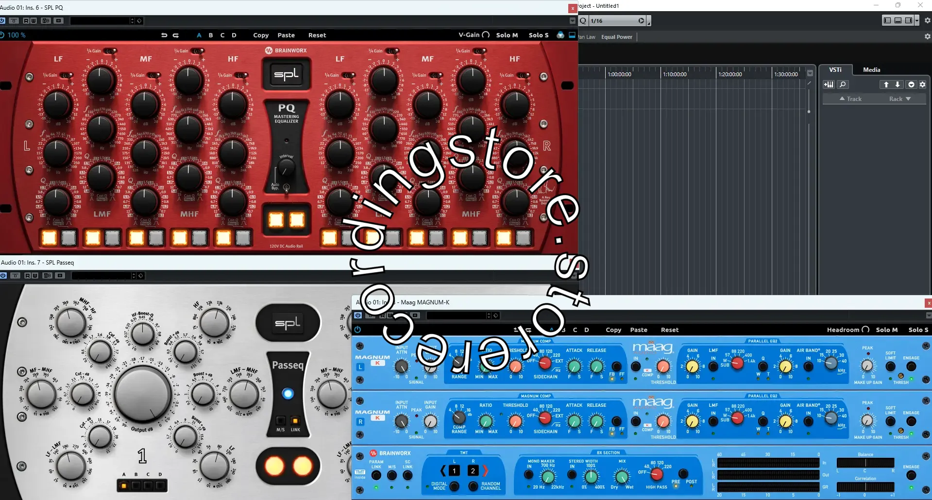Collapse the Track section header
The width and height of the screenshot is (932, 500).
point(850,99)
